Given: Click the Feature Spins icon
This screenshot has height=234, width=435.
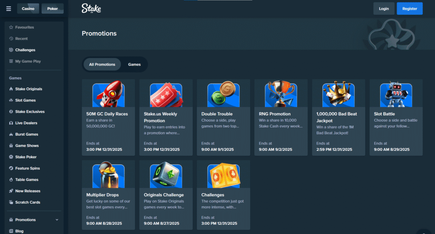Looking at the screenshot, I should coord(11,168).
